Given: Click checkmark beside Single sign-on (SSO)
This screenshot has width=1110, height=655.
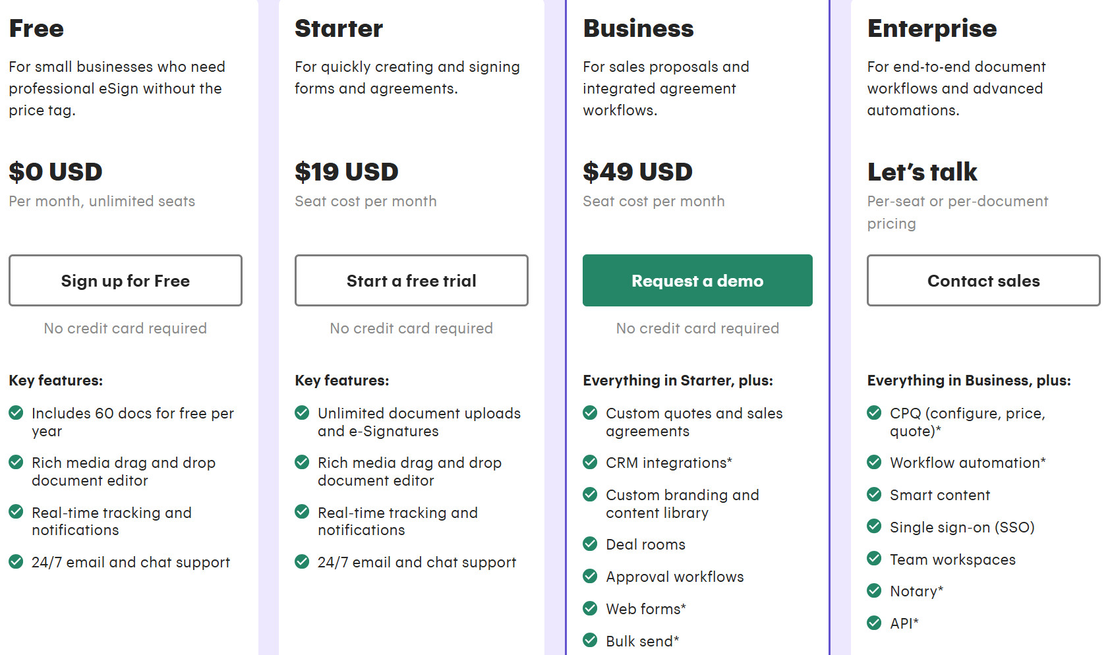Looking at the screenshot, I should (x=874, y=527).
